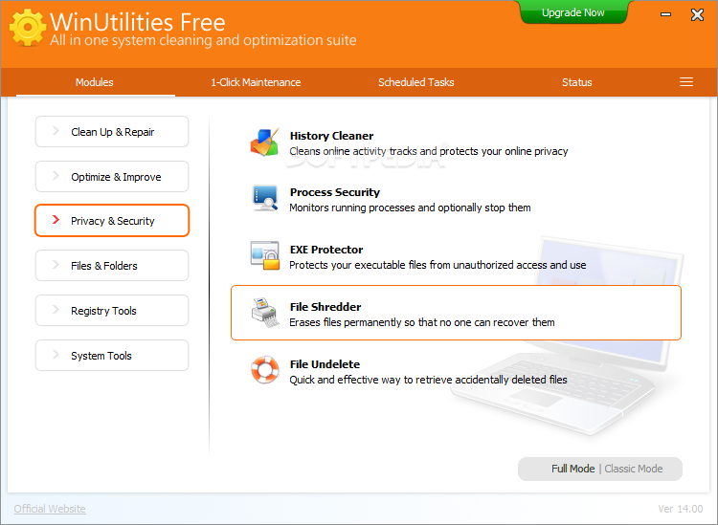Click 'All in one system cleaning' tagline
The height and width of the screenshot is (525, 718).
(203, 40)
